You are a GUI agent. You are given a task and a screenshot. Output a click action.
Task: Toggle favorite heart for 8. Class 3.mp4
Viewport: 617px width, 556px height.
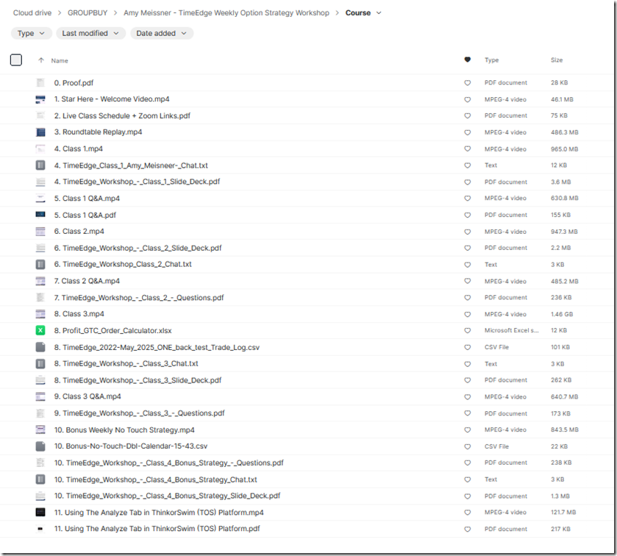pos(467,314)
